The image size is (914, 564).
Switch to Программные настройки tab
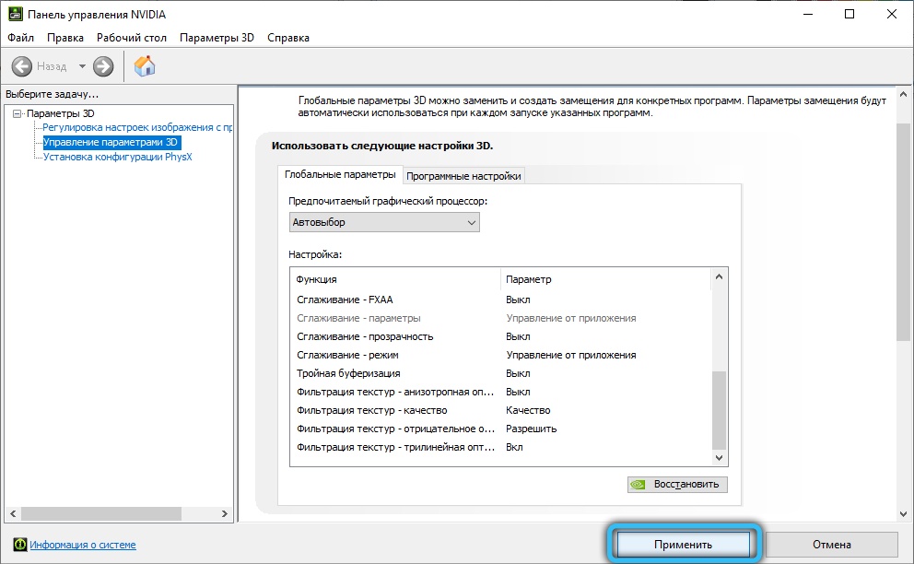coord(463,176)
